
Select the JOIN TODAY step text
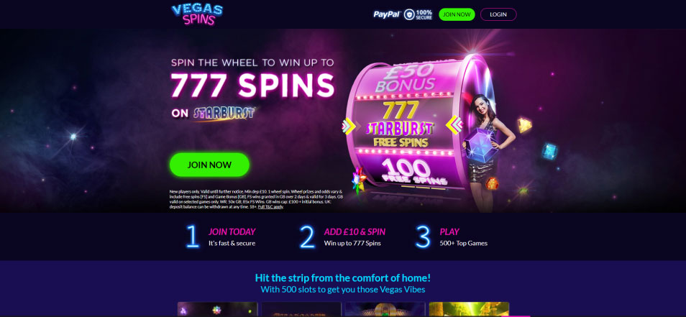[232, 232]
